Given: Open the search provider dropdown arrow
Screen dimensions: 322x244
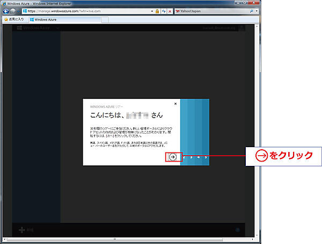Looking at the screenshot, I should pyautogui.click(x=257, y=11).
